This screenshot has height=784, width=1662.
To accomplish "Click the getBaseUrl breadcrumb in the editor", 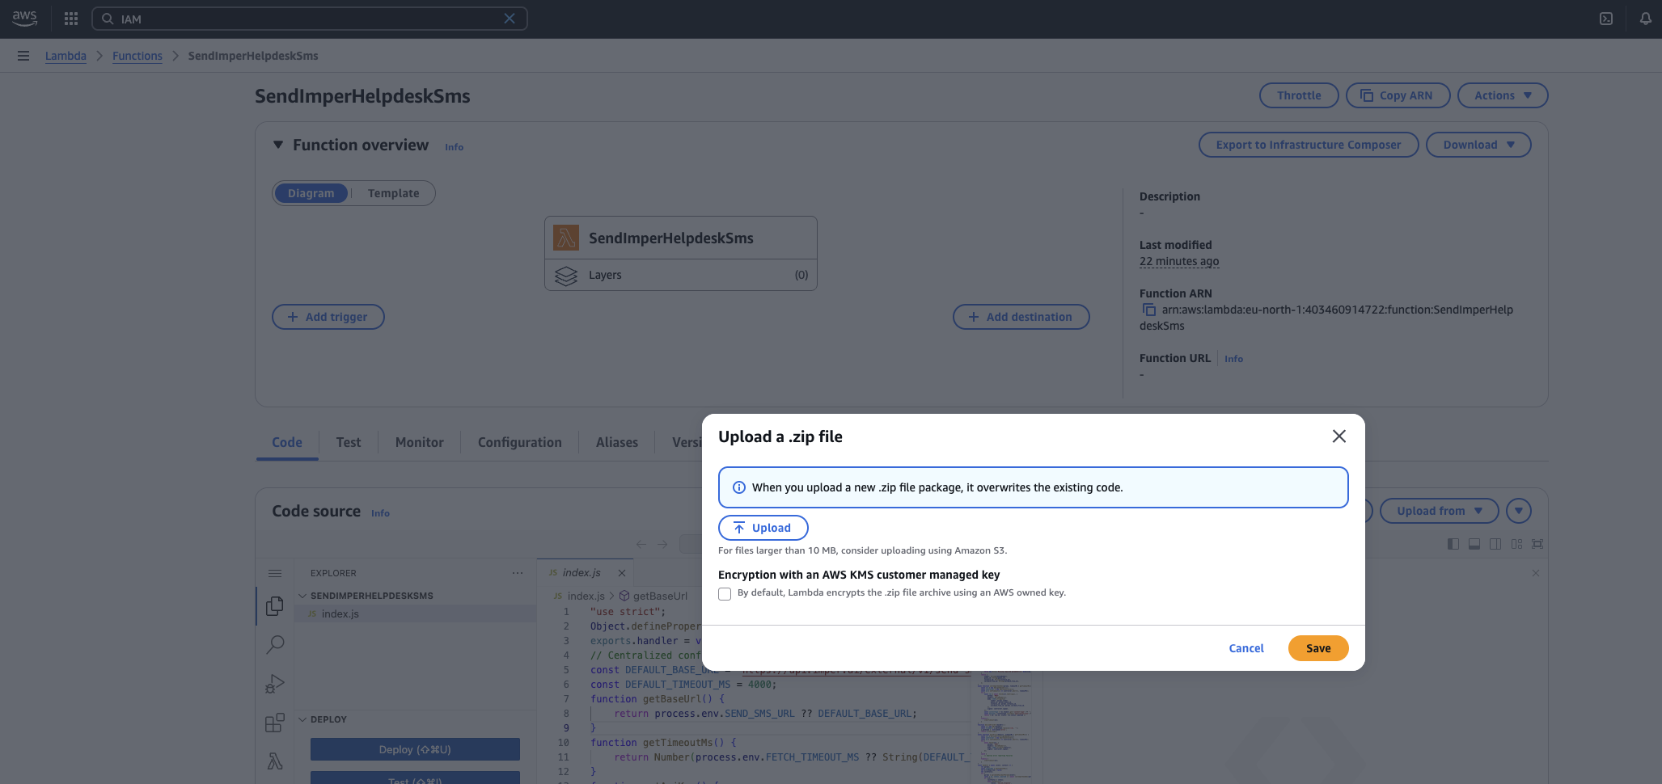I will [x=653, y=596].
